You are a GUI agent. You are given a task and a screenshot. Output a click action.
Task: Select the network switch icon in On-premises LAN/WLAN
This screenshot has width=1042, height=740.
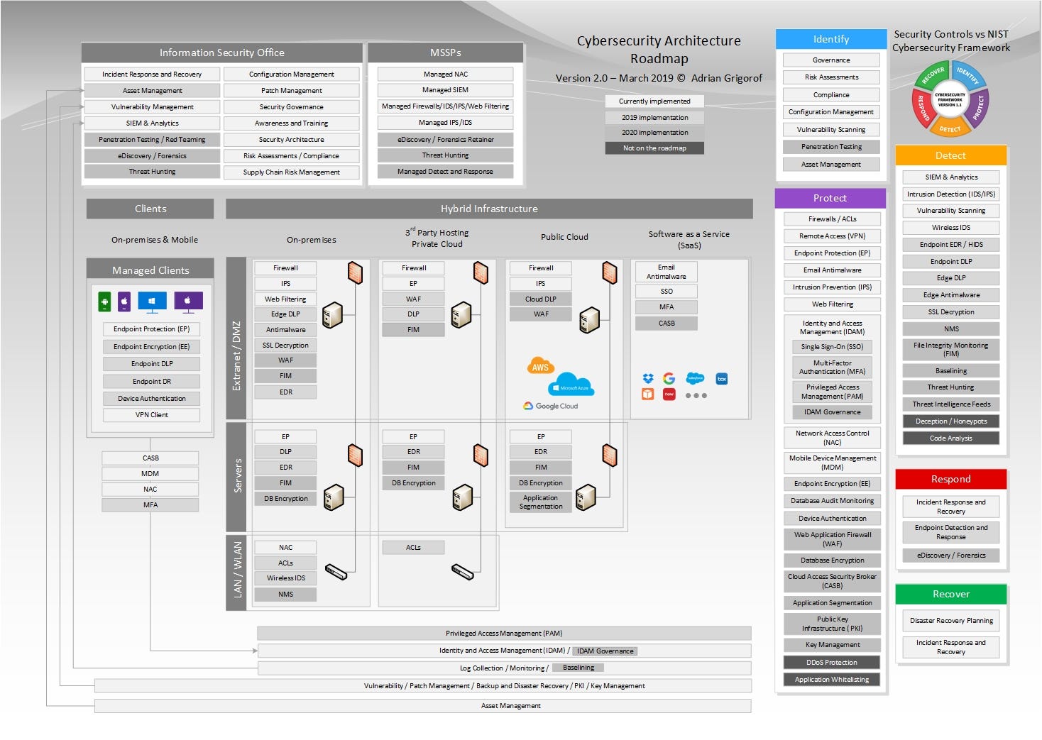(336, 570)
